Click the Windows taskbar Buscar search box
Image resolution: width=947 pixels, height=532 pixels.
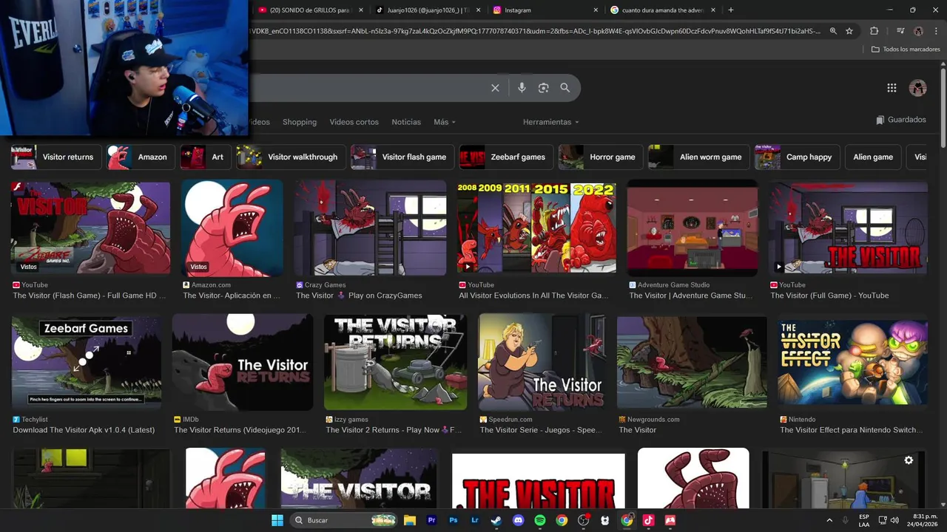coord(342,520)
